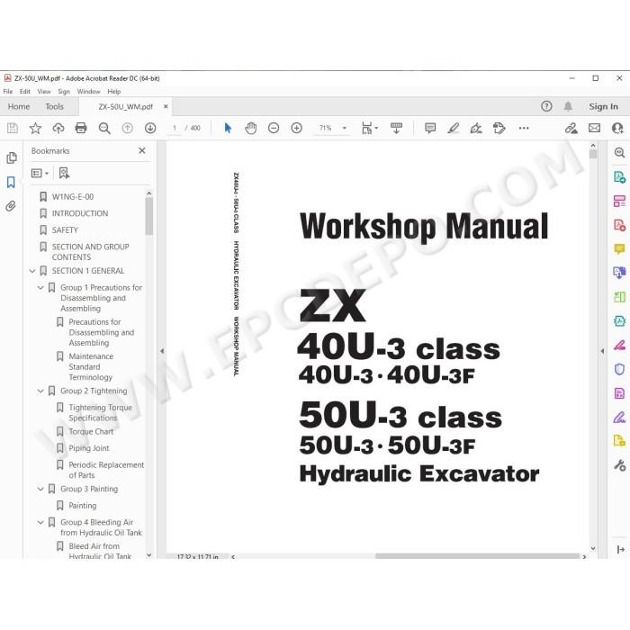Open the W1NG-E-00 bookmark
The width and height of the screenshot is (630, 630).
pos(73,197)
